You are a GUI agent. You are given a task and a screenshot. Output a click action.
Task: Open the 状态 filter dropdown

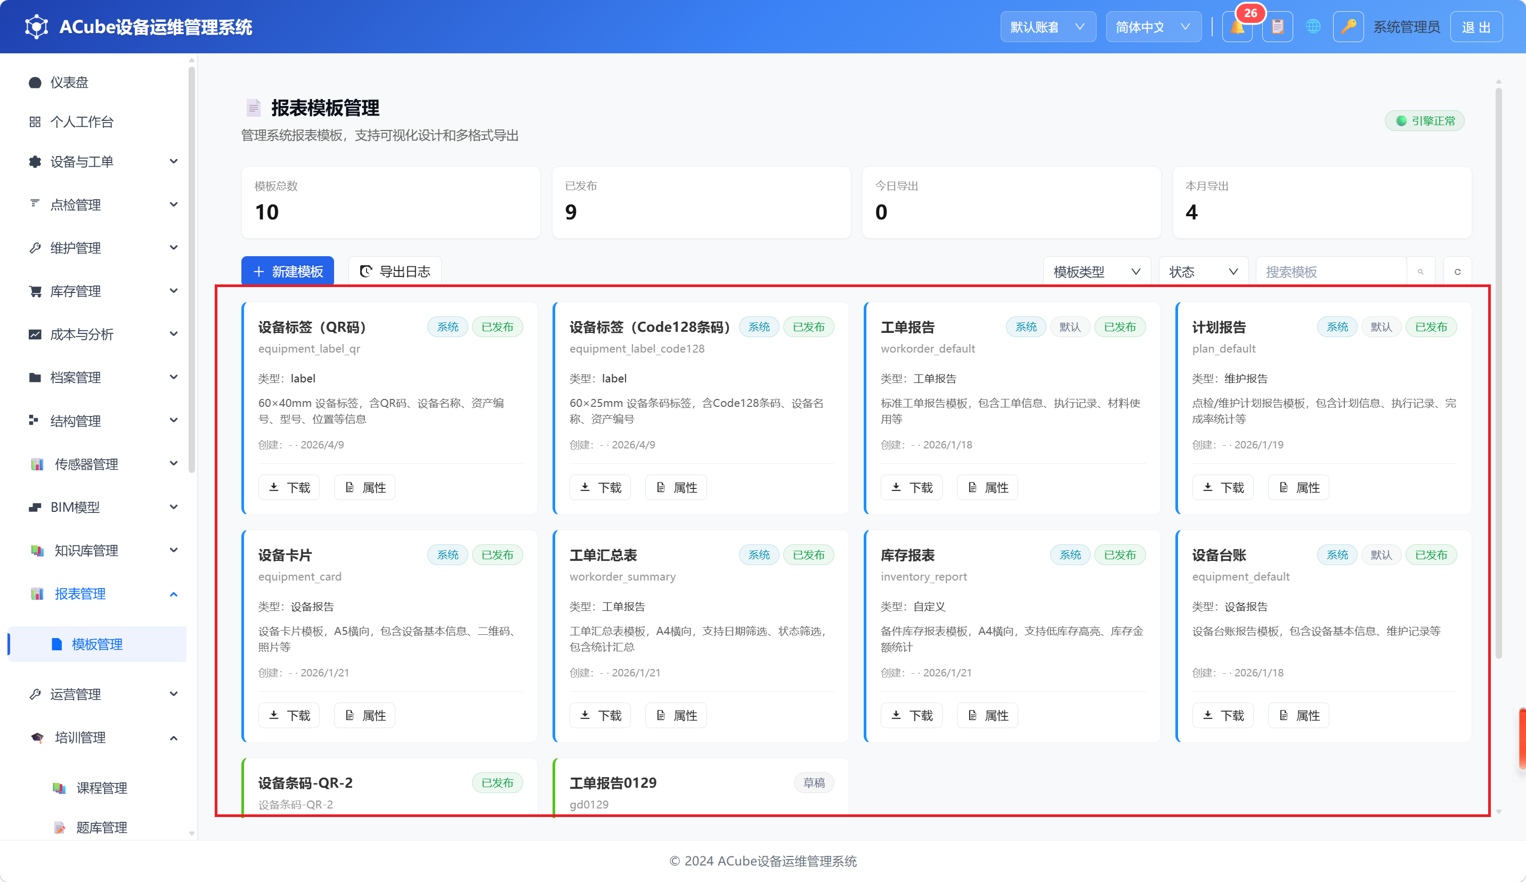(1203, 272)
